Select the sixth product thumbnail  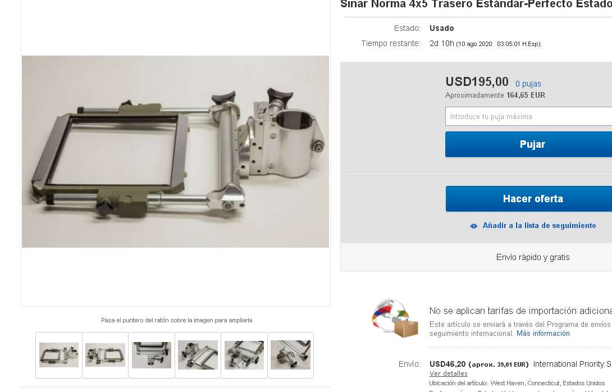pos(290,355)
